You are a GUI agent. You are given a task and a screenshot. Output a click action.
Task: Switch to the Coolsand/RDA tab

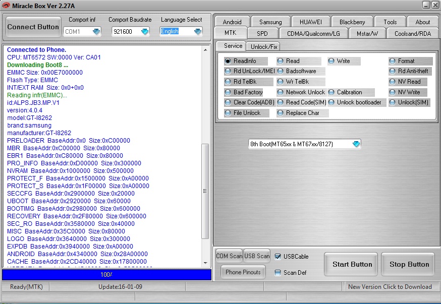[413, 34]
